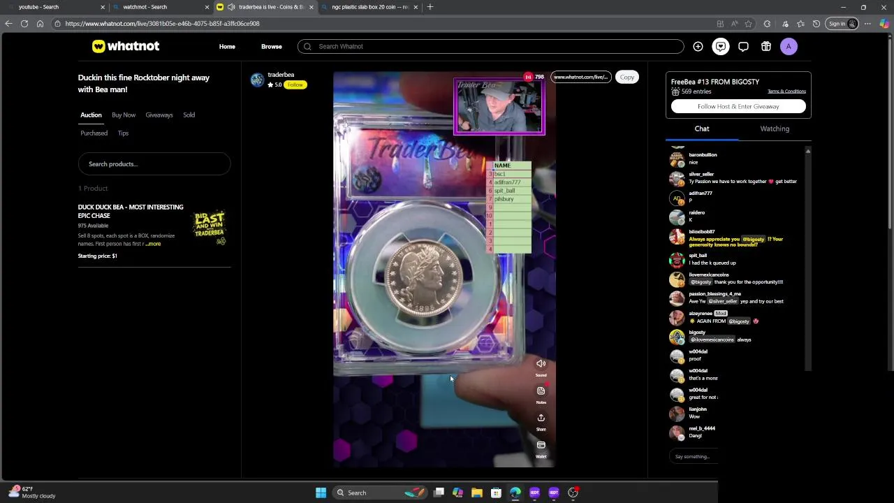Follow traderbea with yellow Follow button
The image size is (894, 503).
click(x=295, y=85)
